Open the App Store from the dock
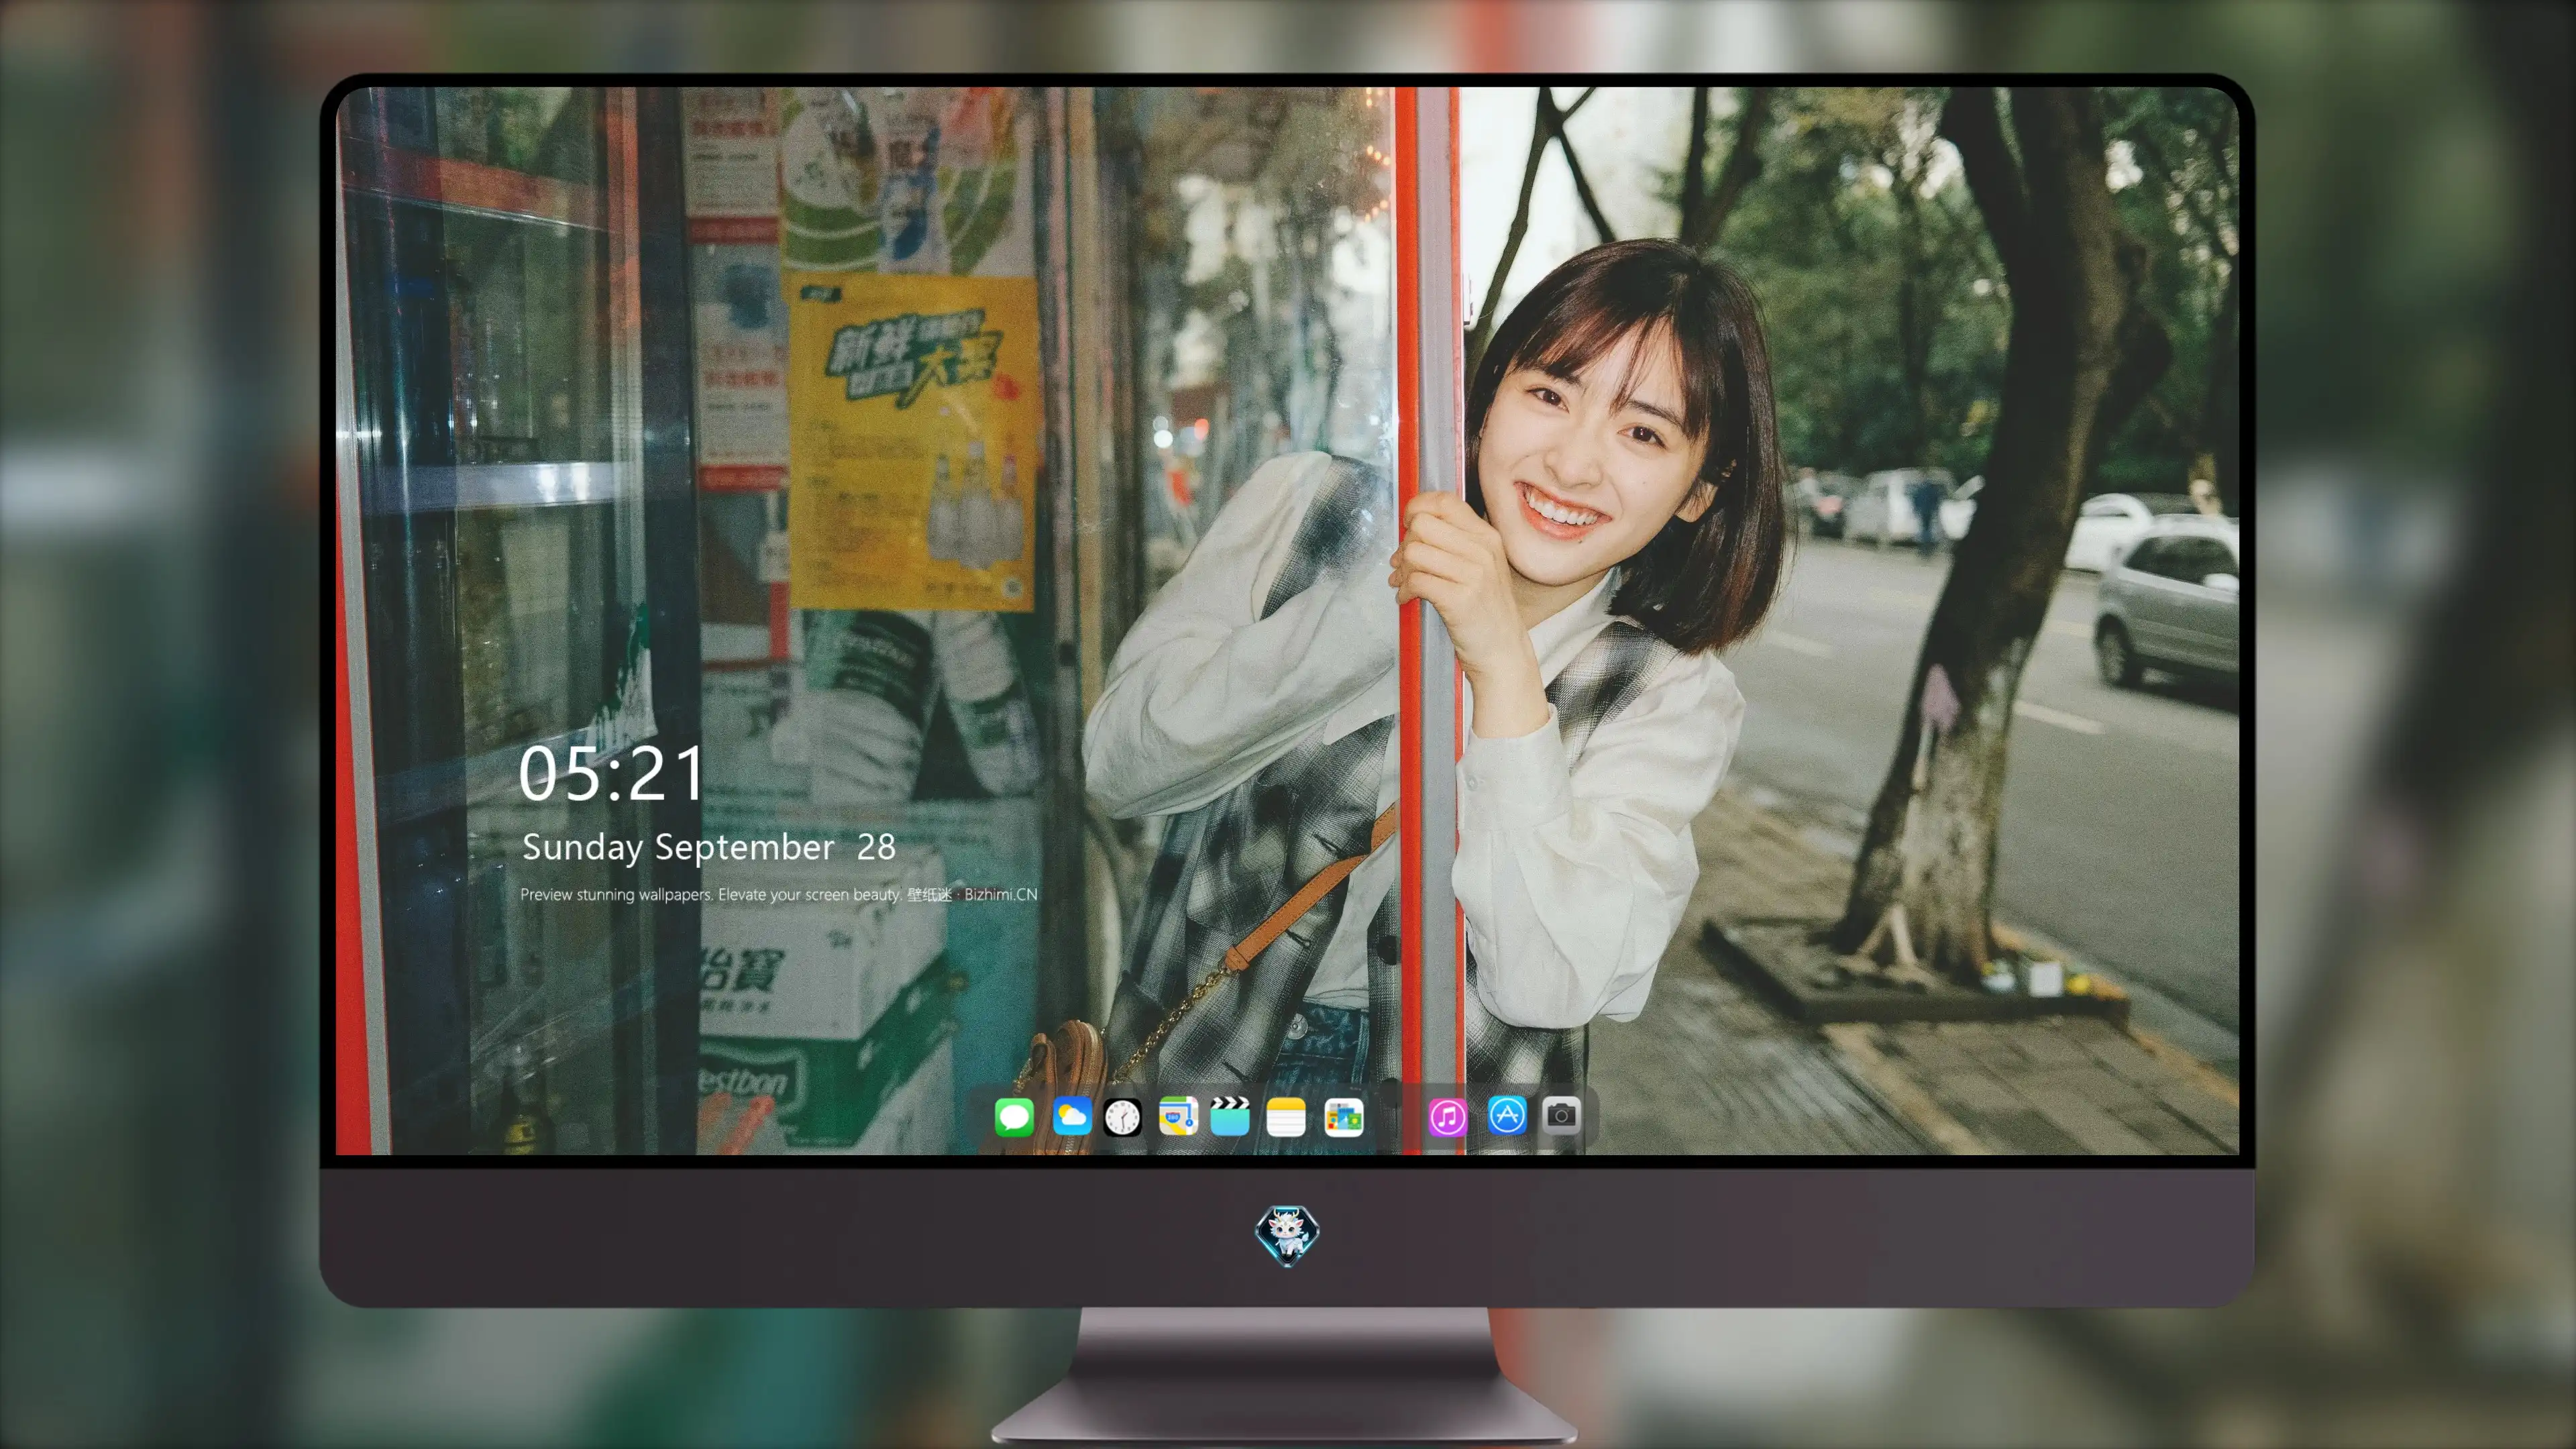Image resolution: width=2576 pixels, height=1449 pixels. point(1507,1115)
